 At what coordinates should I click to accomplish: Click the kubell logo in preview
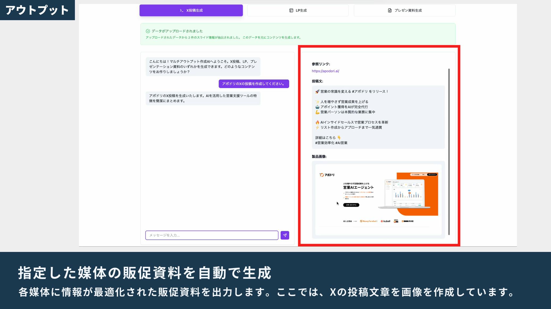[385, 221]
